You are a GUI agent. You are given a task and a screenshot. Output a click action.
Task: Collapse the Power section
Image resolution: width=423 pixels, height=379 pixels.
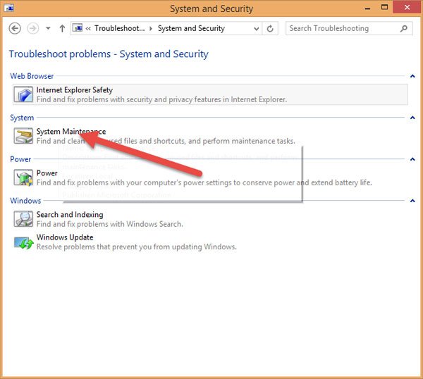tap(412, 159)
